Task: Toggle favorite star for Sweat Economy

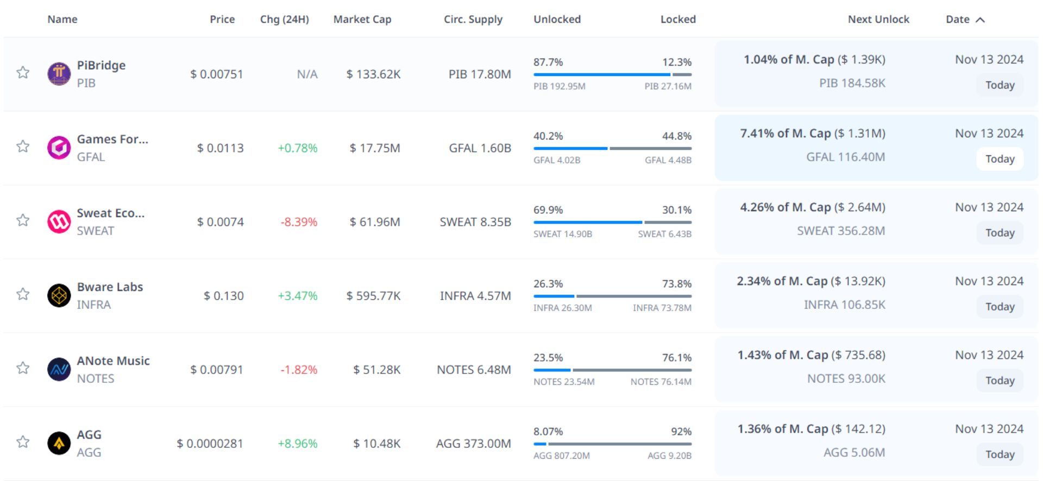Action: tap(23, 220)
